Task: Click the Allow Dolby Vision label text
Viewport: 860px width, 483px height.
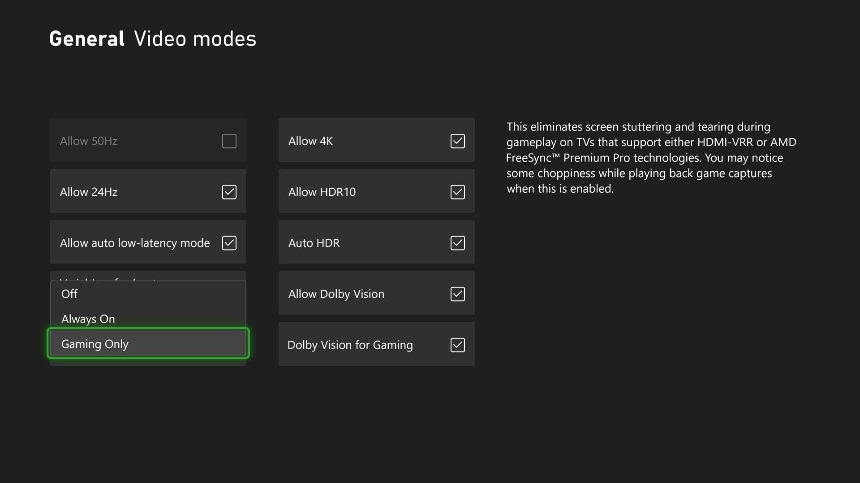Action: [x=336, y=294]
